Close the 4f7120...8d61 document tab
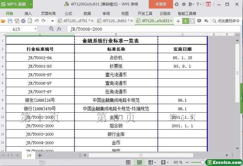243x166 pixels. pos(131,21)
